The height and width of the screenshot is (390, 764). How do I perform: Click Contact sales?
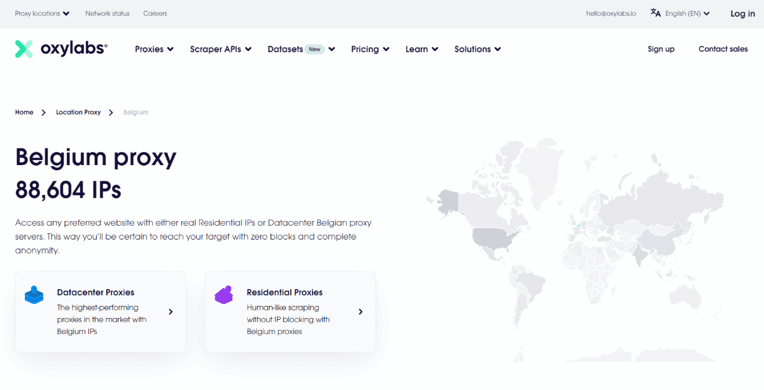(723, 49)
